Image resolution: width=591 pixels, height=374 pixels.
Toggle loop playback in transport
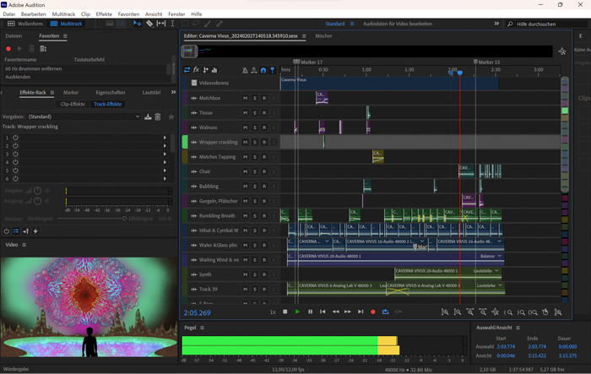click(385, 312)
